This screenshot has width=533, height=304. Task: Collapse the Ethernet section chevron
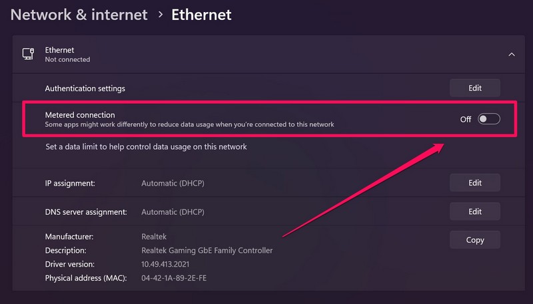pyautogui.click(x=511, y=55)
